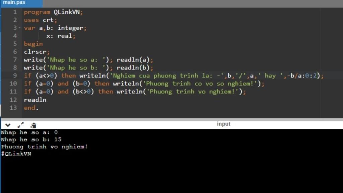The height and width of the screenshot is (193, 343).
Task: Click line number 9 in the gutter
Action: pos(15,76)
